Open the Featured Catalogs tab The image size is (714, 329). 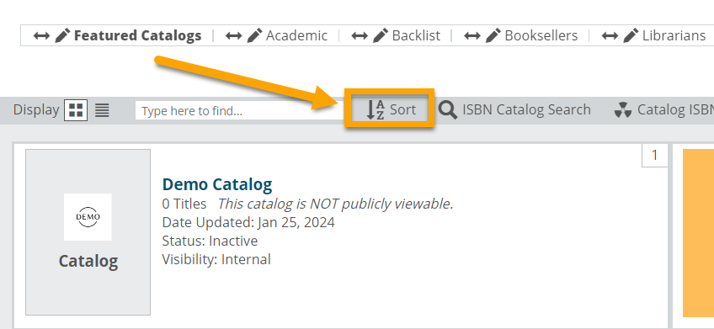click(x=137, y=35)
